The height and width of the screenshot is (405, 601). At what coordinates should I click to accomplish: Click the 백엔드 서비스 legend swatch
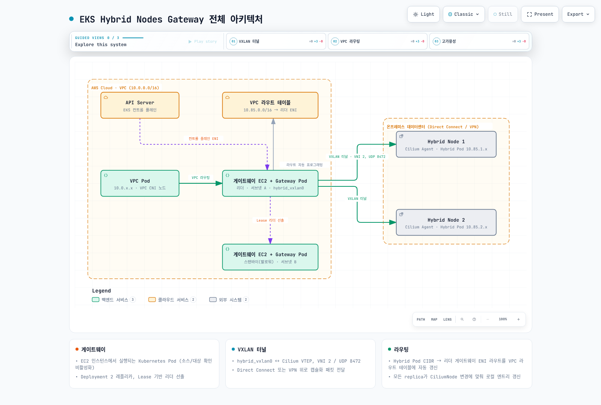pos(96,300)
